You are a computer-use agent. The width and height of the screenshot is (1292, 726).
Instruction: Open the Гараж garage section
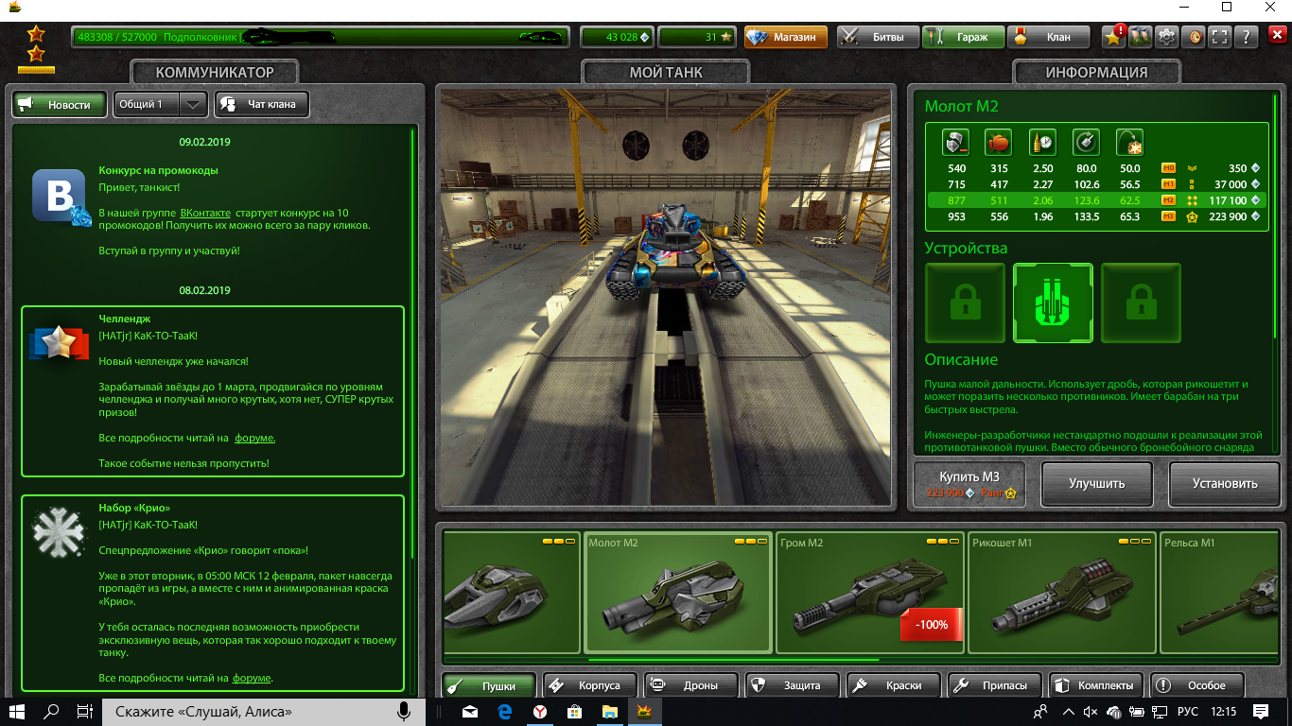(963, 37)
